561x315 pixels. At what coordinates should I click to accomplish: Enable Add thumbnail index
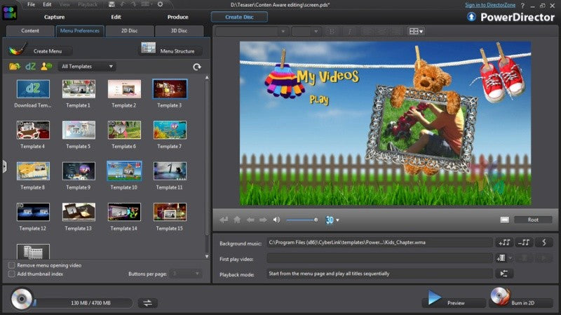pos(12,274)
